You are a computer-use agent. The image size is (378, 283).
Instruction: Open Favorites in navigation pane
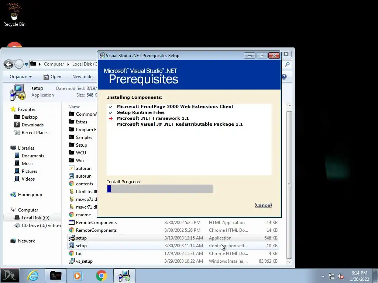click(27, 109)
